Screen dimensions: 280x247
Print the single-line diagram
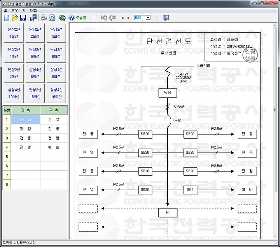44,18
